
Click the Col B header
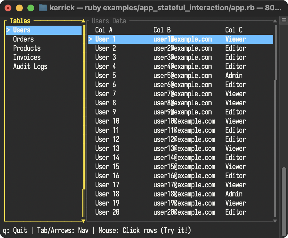point(162,30)
